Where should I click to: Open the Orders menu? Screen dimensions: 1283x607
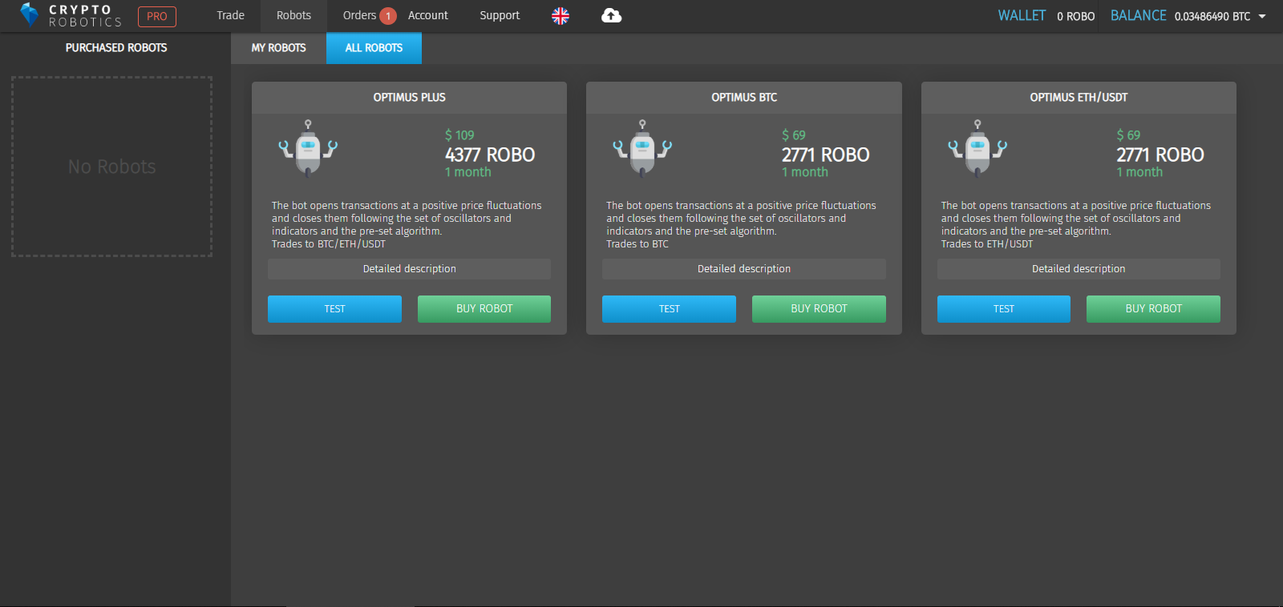tap(359, 15)
